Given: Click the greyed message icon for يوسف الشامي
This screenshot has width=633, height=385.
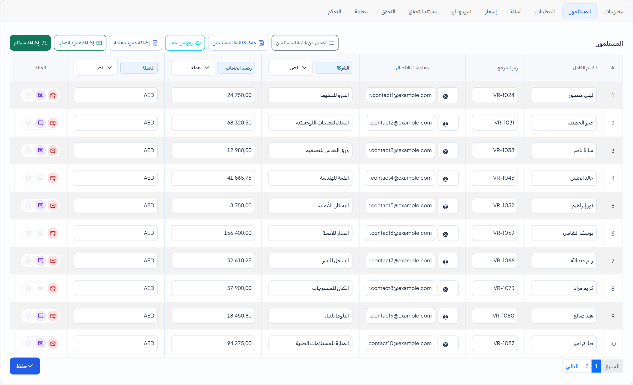Looking at the screenshot, I should point(41,233).
